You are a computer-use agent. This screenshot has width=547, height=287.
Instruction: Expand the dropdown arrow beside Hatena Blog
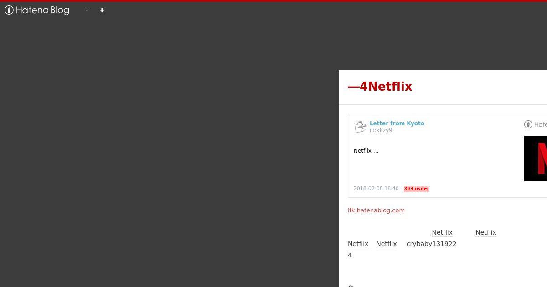coord(87,10)
